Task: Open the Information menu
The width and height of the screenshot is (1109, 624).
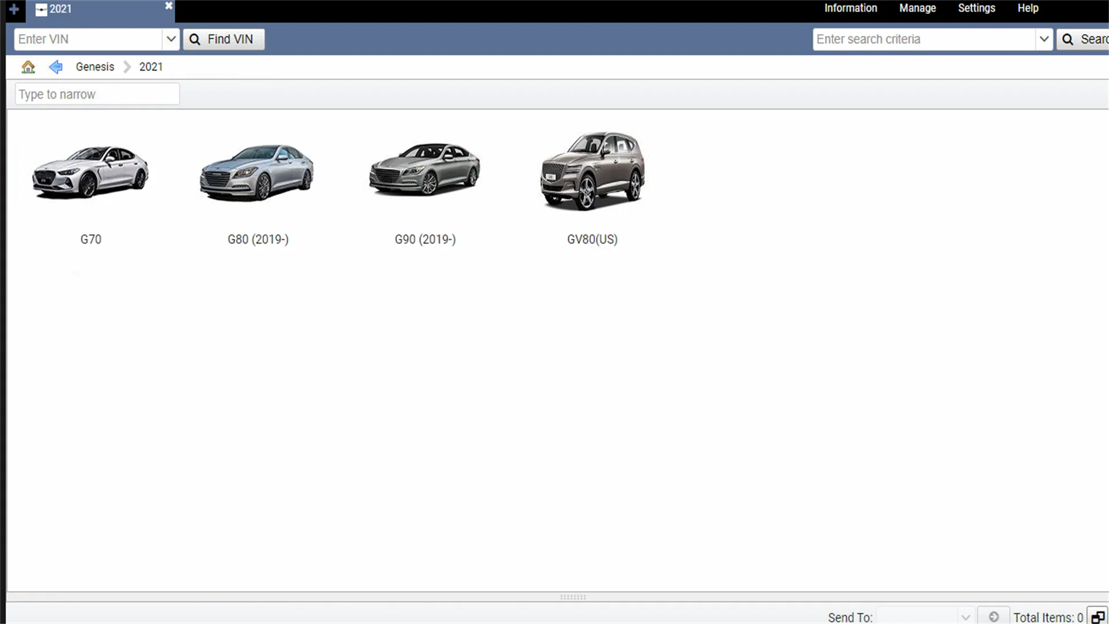Action: pos(850,8)
